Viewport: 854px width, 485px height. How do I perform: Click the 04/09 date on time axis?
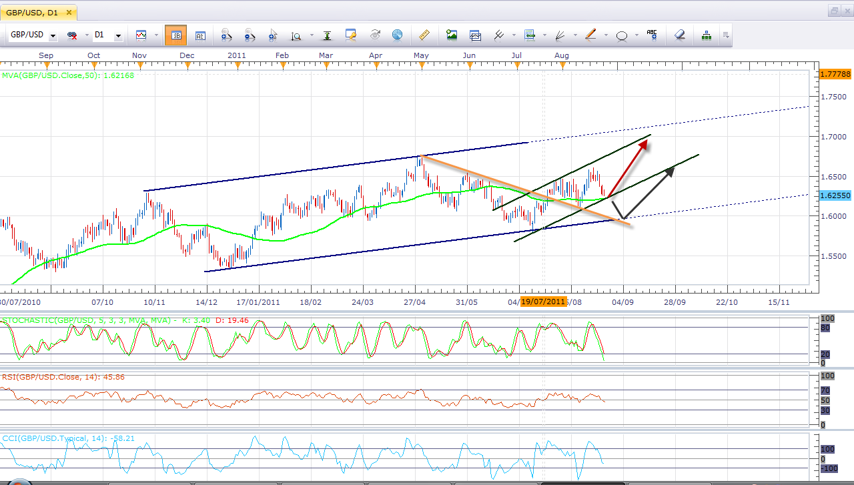[623, 302]
